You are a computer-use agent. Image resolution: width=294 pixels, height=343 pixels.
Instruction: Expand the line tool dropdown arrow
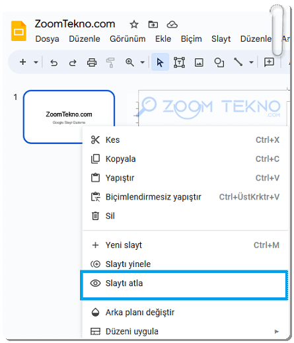click(251, 62)
